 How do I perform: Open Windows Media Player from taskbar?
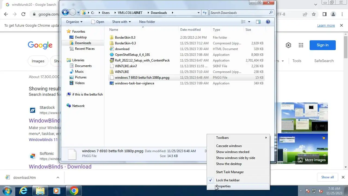tap(57, 191)
